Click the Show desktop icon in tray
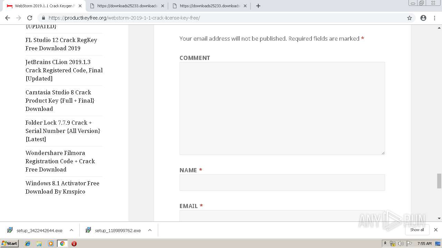Screen dimensions: 442x248 pos(438,244)
